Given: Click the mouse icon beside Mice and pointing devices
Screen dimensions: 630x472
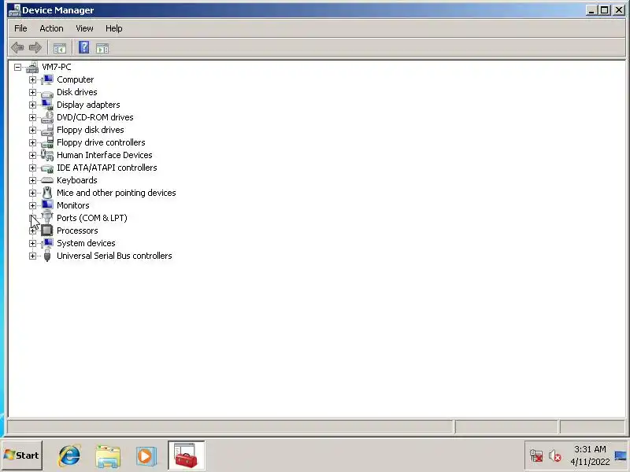Looking at the screenshot, I should 47,193.
